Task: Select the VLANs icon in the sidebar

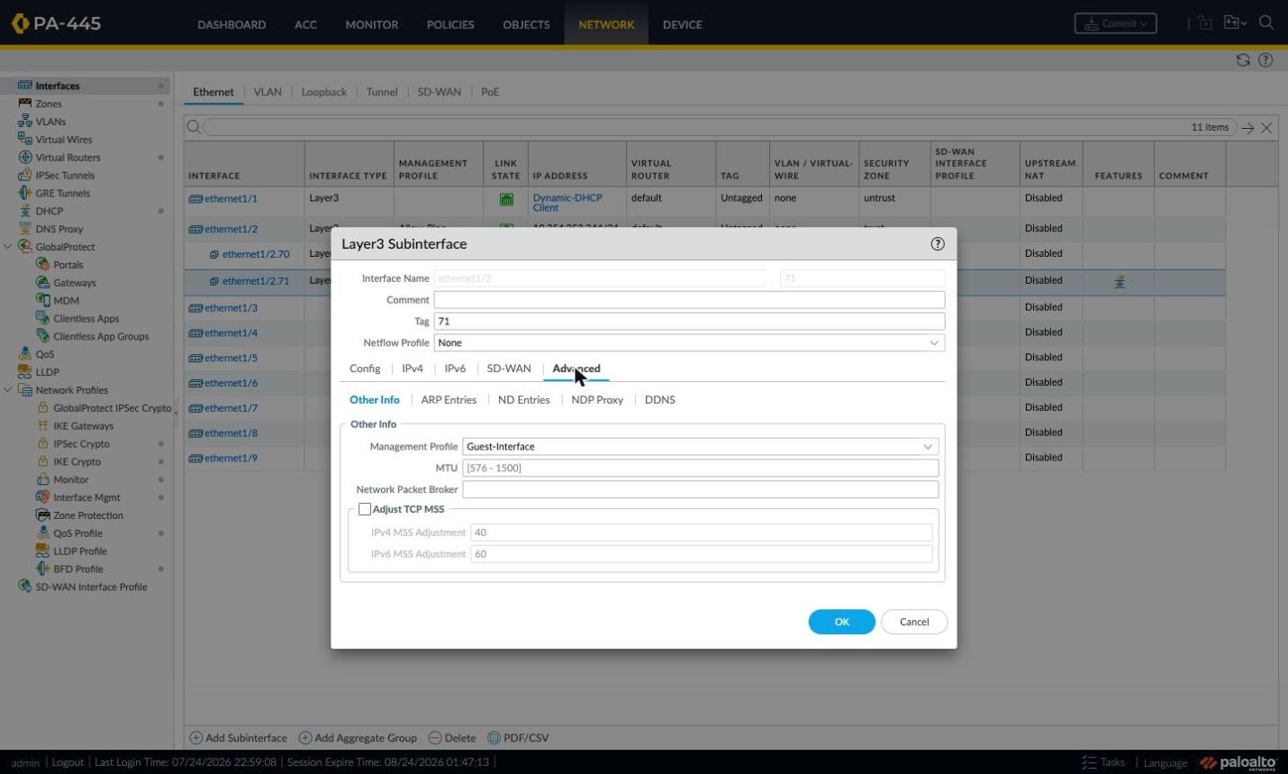Action: (25, 122)
